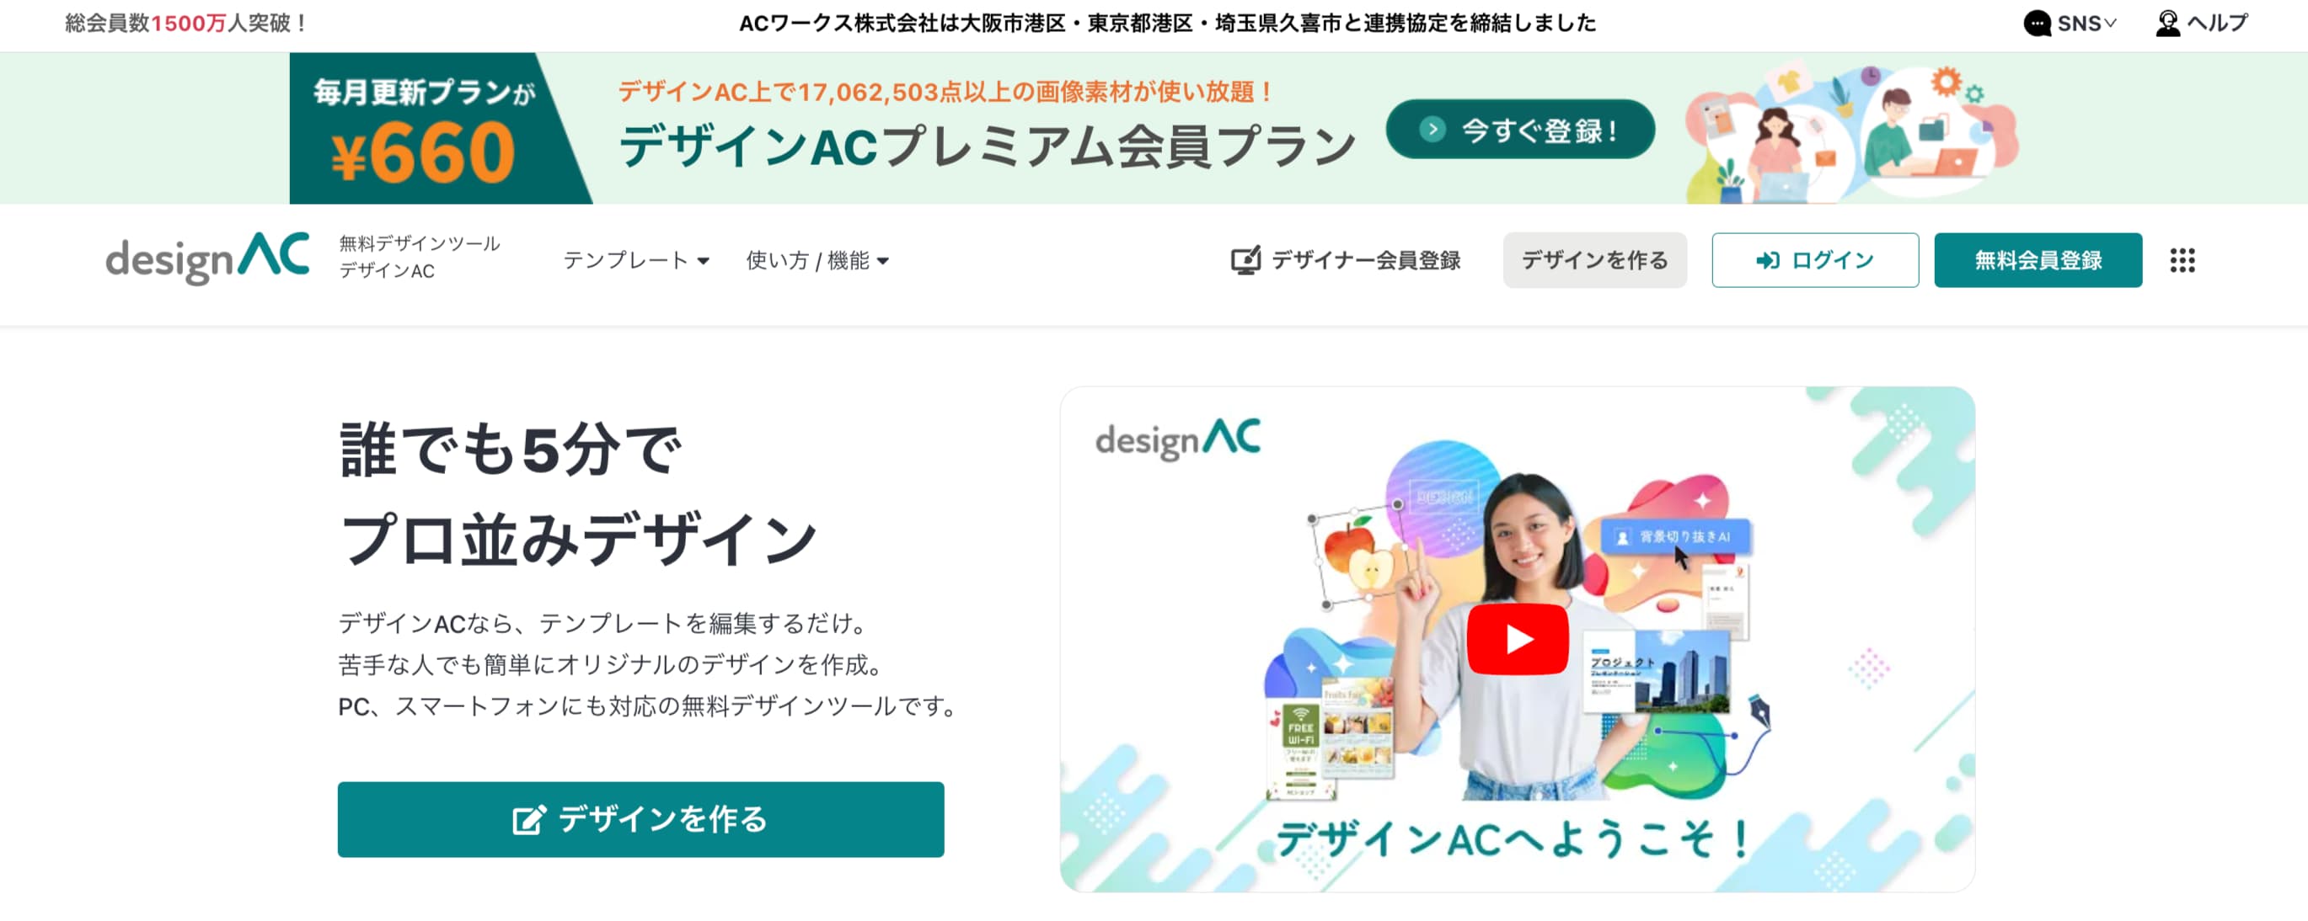Play the YouTube welcome video
Image resolution: width=2308 pixels, height=921 pixels.
click(1517, 639)
